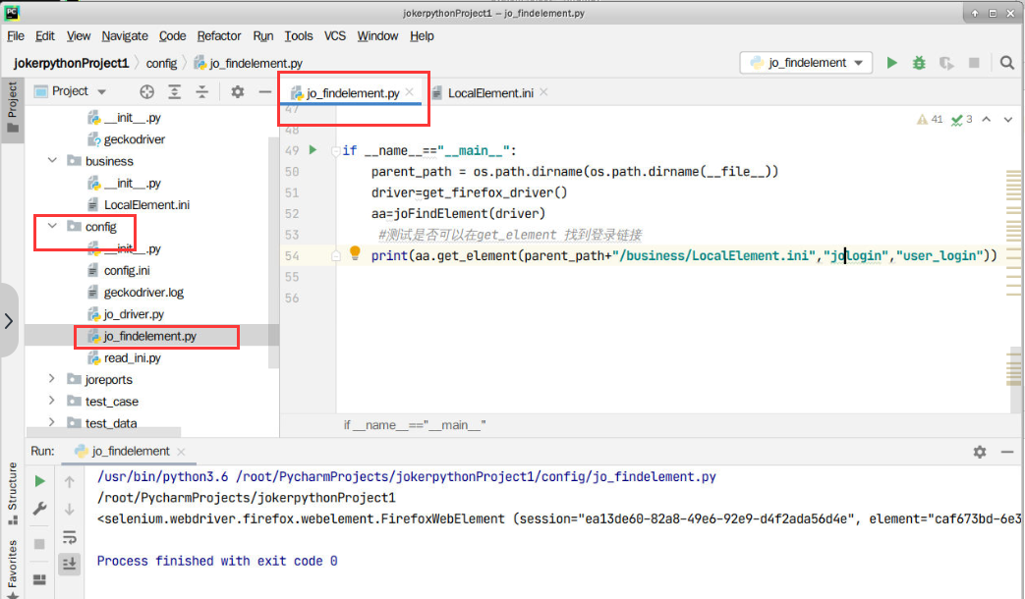The width and height of the screenshot is (1025, 599).
Task: Expand the test_case folder
Action: click(52, 401)
